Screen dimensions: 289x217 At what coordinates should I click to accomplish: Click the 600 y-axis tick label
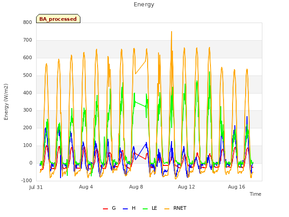click(28, 58)
